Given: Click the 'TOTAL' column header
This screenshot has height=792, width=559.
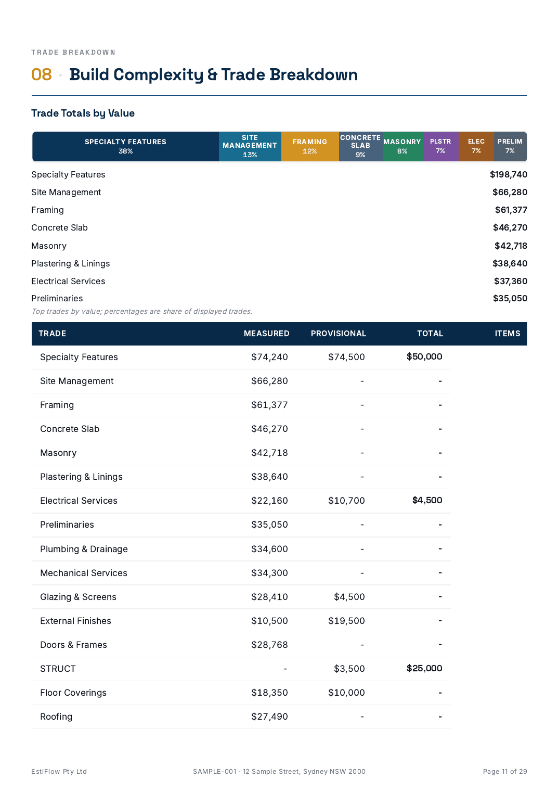Looking at the screenshot, I should coord(430,334).
